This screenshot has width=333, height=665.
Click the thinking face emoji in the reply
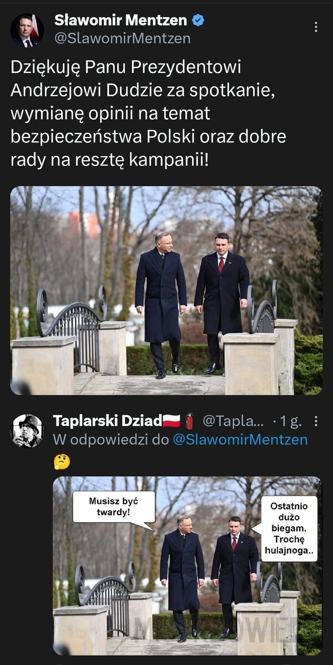pos(62,461)
